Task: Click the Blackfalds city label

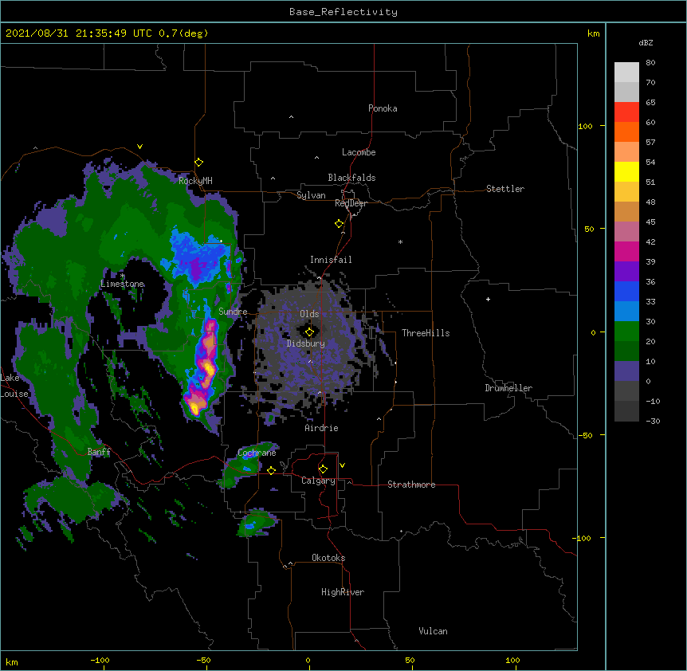Action: click(351, 178)
